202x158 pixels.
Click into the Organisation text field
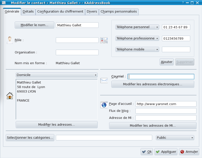(x=77, y=52)
